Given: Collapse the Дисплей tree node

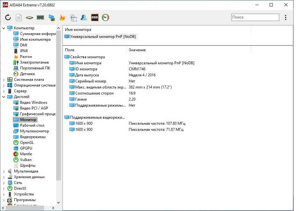Looking at the screenshot, I should click(x=4, y=97).
